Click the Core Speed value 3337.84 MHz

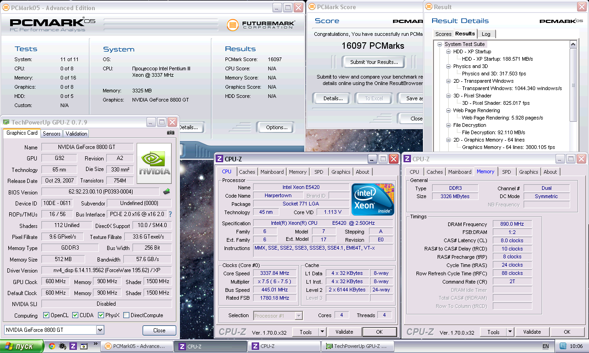(274, 273)
